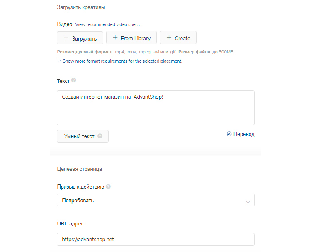Image resolution: width=311 pixels, height=252 pixels.
Task: Choose video From Library button
Action: click(131, 38)
